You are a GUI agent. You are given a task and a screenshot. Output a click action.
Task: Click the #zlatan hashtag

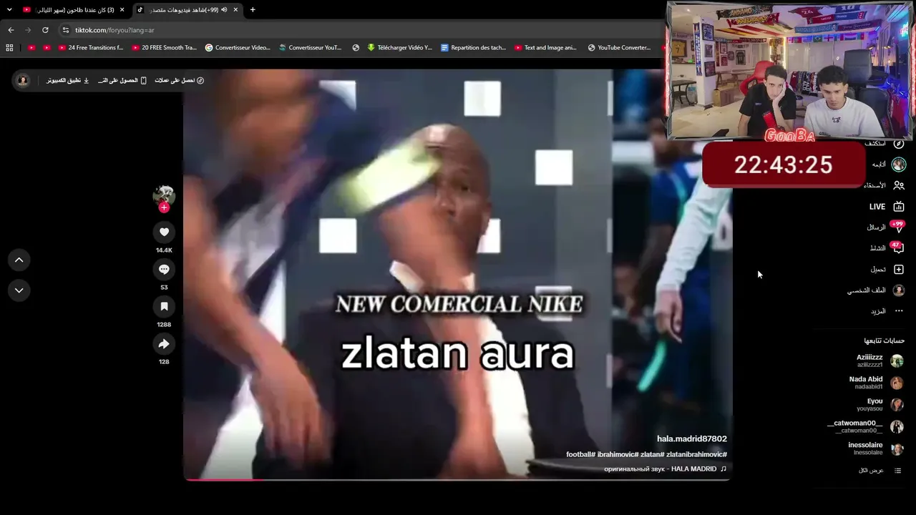click(x=652, y=454)
